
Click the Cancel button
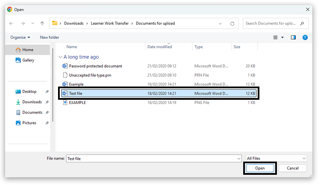click(x=293, y=168)
